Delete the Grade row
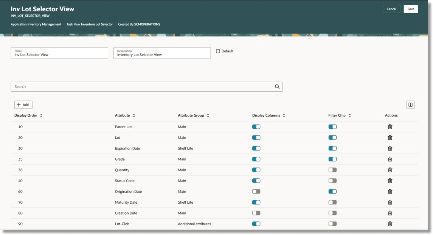Image resolution: width=433 pixels, height=235 pixels. click(390, 159)
